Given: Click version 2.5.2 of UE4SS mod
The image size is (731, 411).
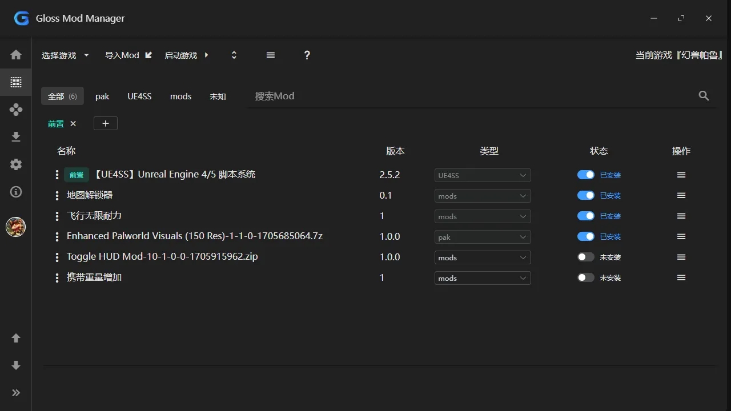Looking at the screenshot, I should (x=389, y=175).
